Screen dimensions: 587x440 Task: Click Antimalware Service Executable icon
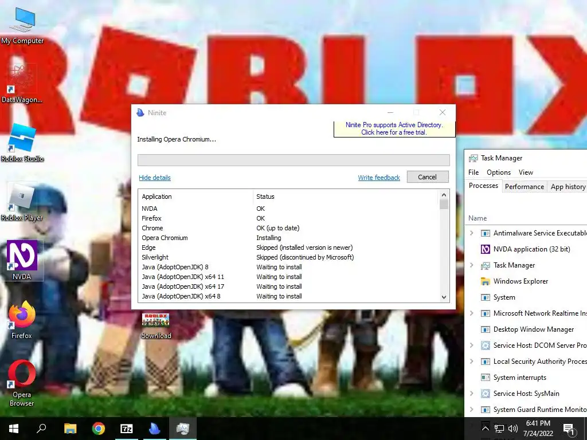pyautogui.click(x=485, y=233)
